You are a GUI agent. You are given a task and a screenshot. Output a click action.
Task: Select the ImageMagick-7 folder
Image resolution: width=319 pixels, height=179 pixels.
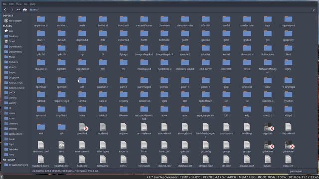click(164, 50)
